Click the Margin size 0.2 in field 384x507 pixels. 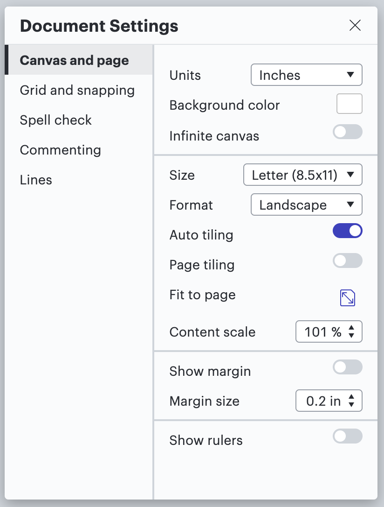tap(322, 401)
